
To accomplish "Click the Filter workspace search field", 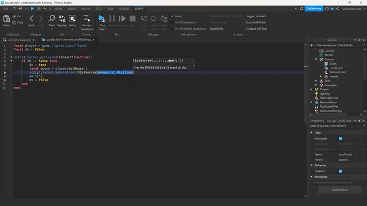I will pos(338,45).
